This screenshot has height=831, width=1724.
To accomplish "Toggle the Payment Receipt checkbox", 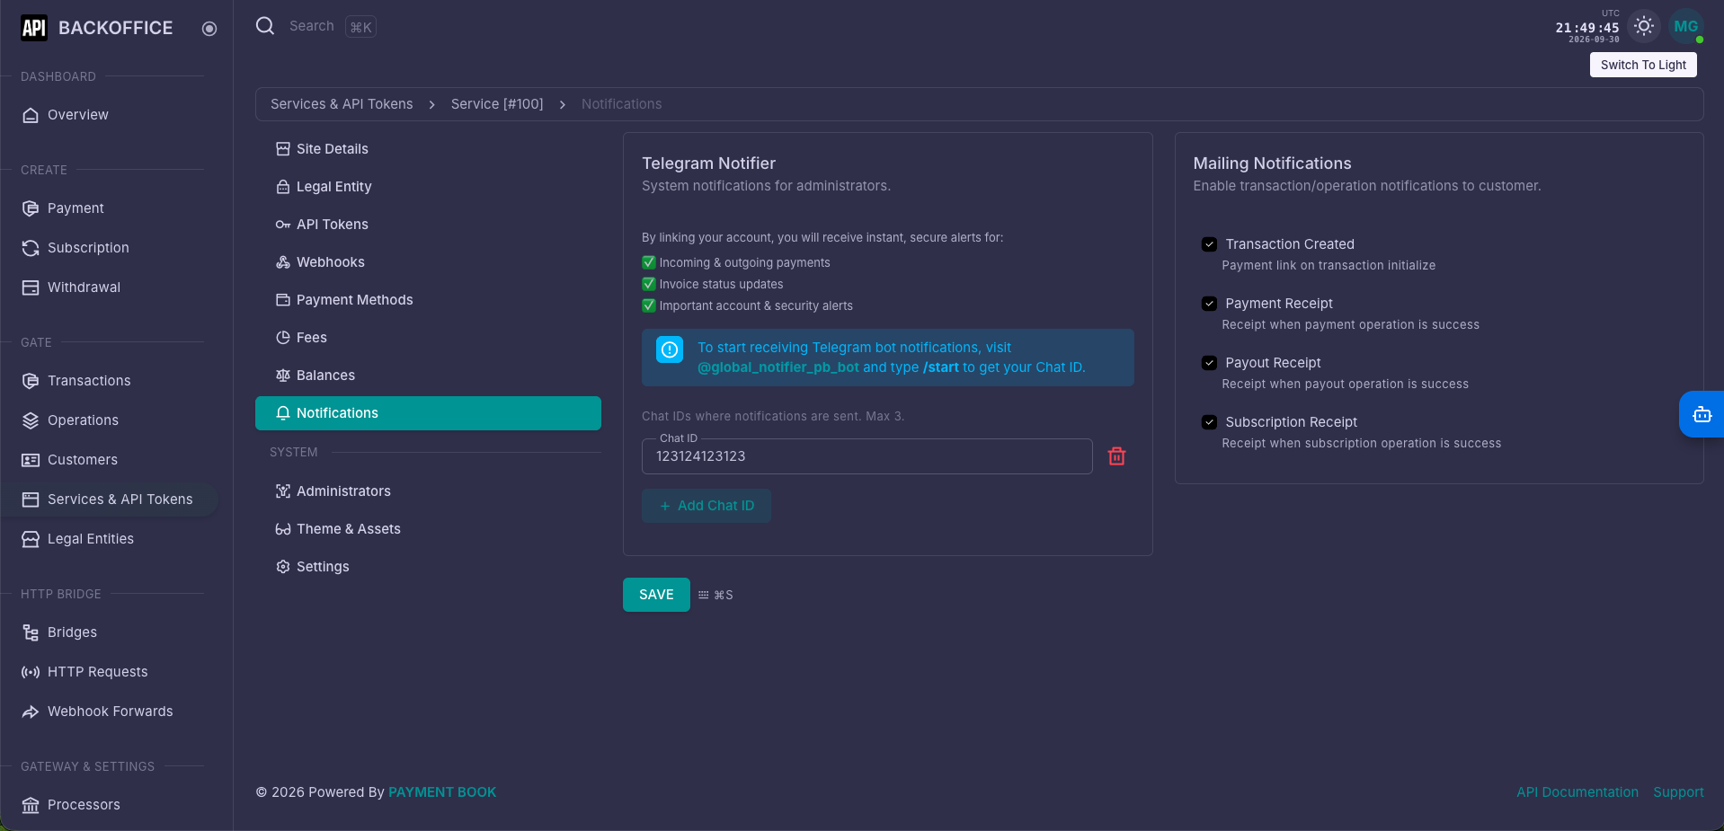I will pos(1209,304).
